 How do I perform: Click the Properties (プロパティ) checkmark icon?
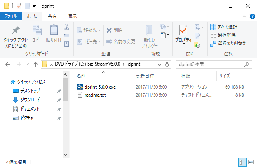[183, 30]
